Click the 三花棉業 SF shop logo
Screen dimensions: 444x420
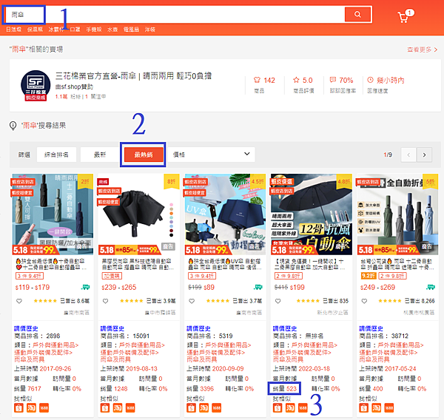pyautogui.click(x=36, y=85)
